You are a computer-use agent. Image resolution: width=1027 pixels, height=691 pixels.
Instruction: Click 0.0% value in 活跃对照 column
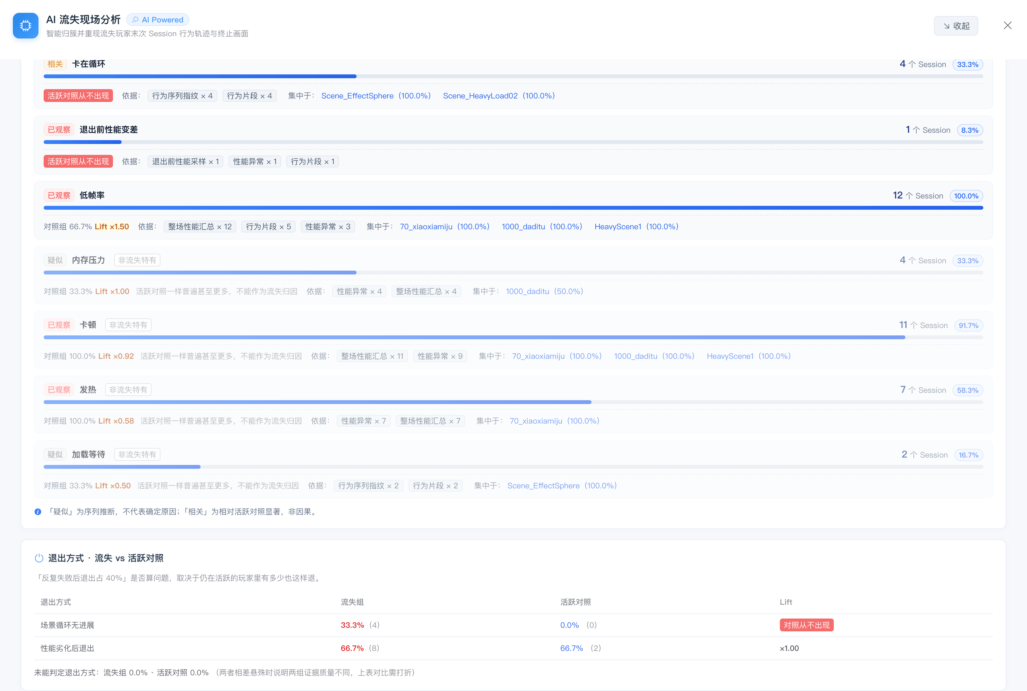[569, 625]
